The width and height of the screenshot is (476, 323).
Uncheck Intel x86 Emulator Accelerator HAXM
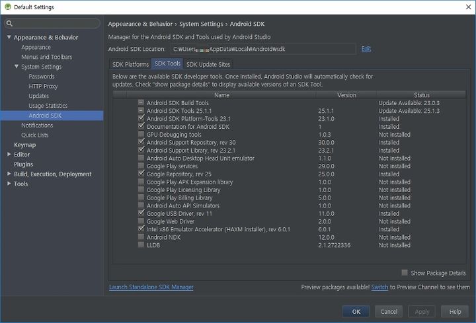coord(141,229)
